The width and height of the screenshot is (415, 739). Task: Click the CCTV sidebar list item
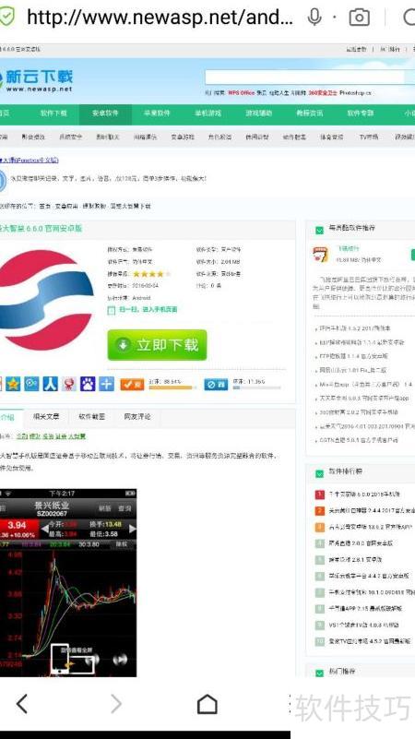point(359,440)
